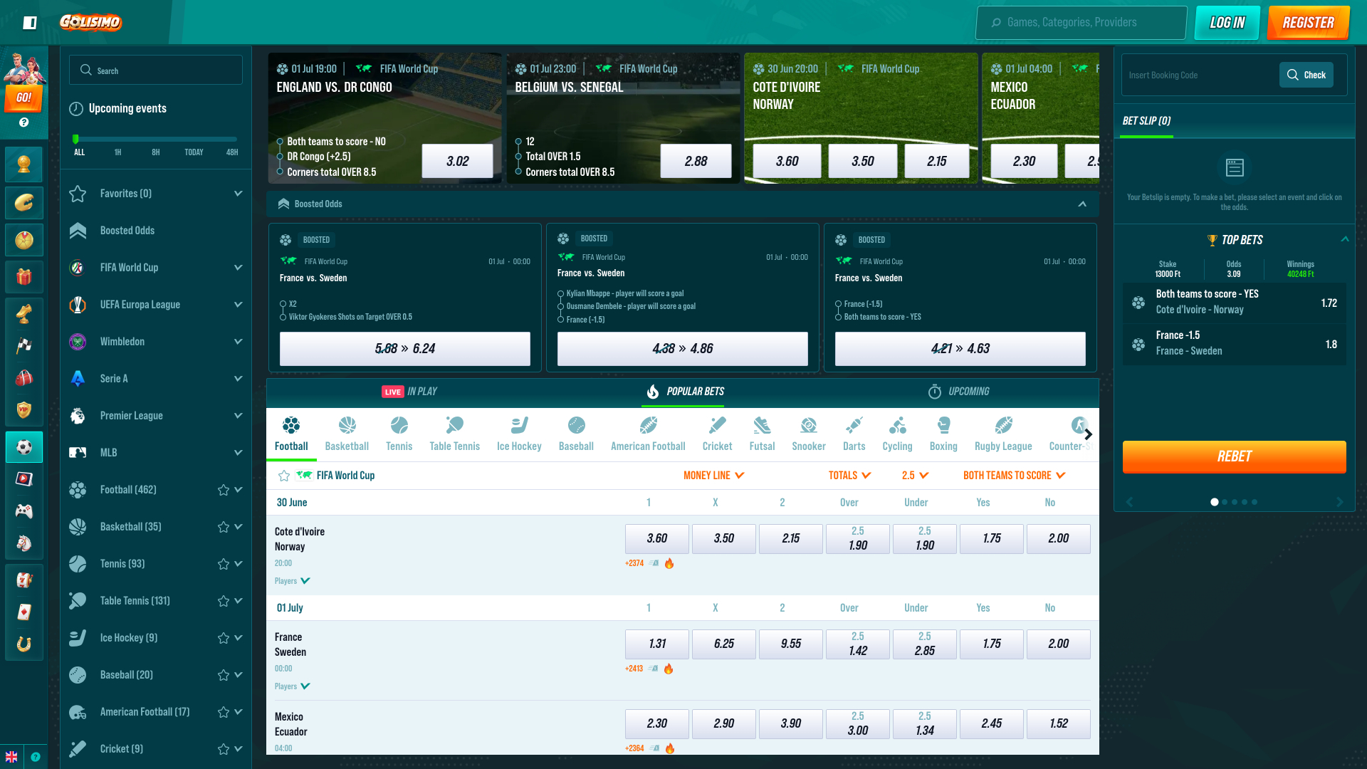Click the LOG IN button

1227,23
